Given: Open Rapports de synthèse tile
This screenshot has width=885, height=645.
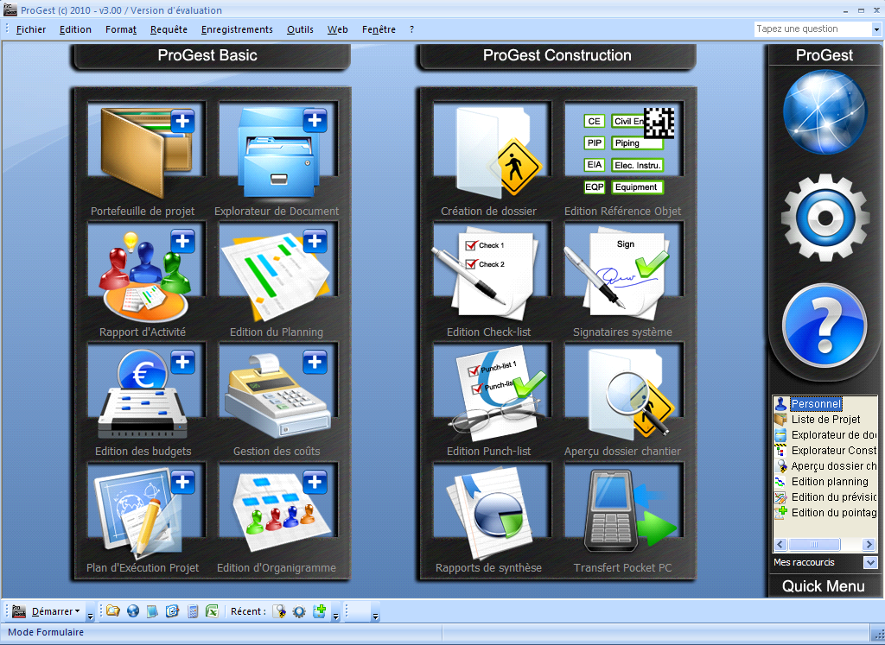Looking at the screenshot, I should (490, 515).
